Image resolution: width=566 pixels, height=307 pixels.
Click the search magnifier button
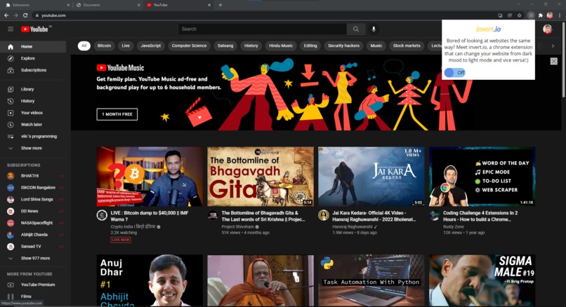tap(356, 29)
